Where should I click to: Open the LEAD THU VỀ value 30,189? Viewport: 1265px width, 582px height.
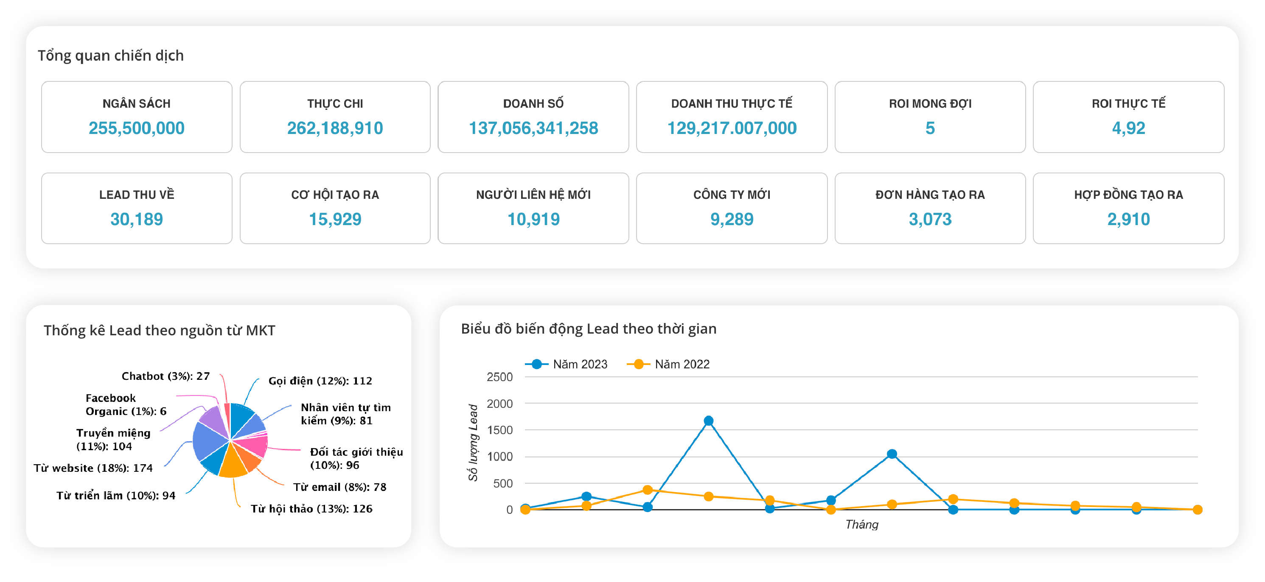pyautogui.click(x=137, y=219)
